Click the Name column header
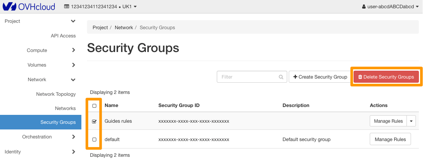The height and width of the screenshot is (162, 423). tap(111, 105)
